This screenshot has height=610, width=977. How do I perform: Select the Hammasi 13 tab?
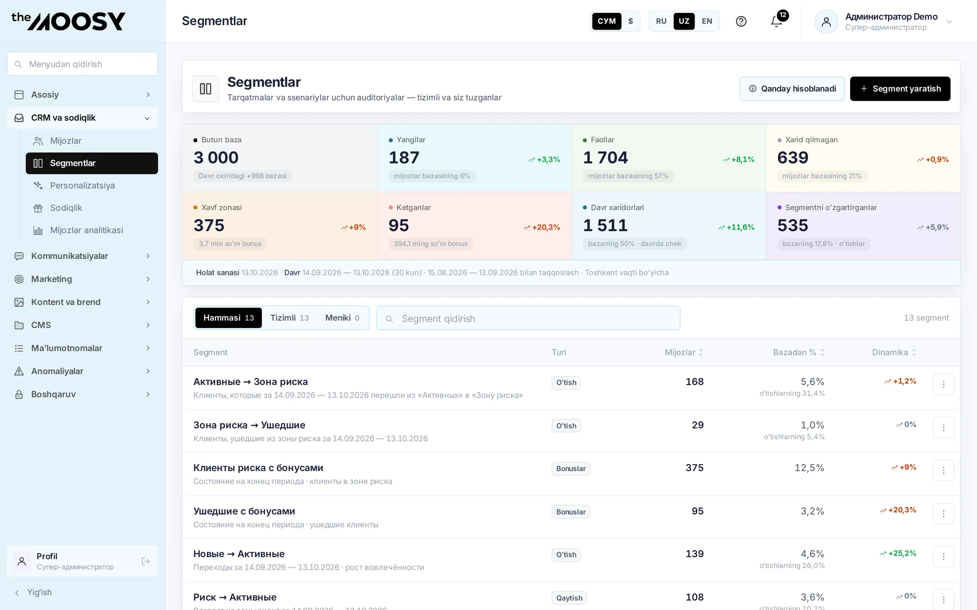(x=228, y=318)
